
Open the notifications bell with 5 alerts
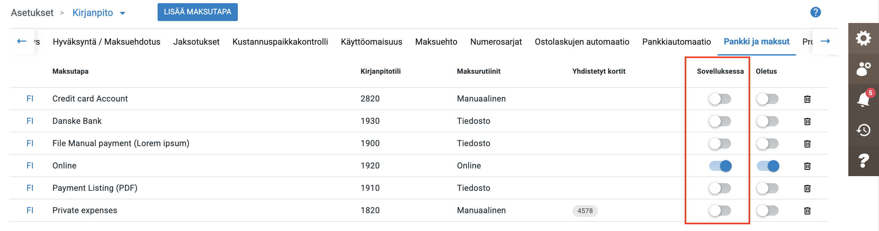pyautogui.click(x=863, y=100)
